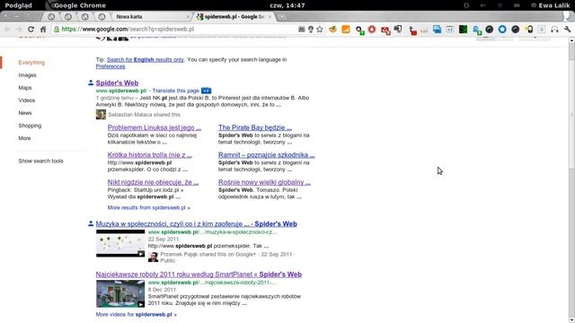This screenshot has width=575, height=323.
Task: Open the Spider's Web main result
Action: pos(117,83)
